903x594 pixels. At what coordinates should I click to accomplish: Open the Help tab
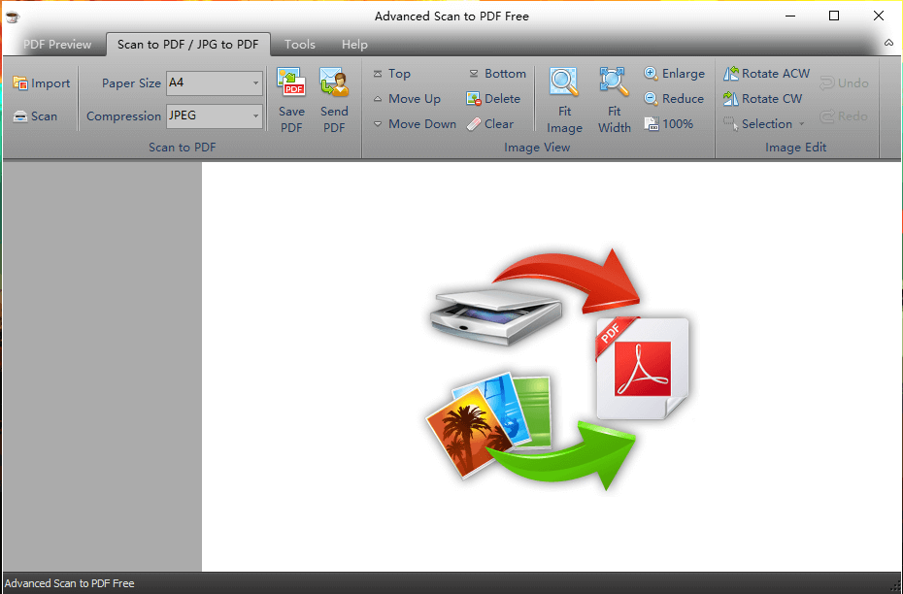[x=354, y=45]
